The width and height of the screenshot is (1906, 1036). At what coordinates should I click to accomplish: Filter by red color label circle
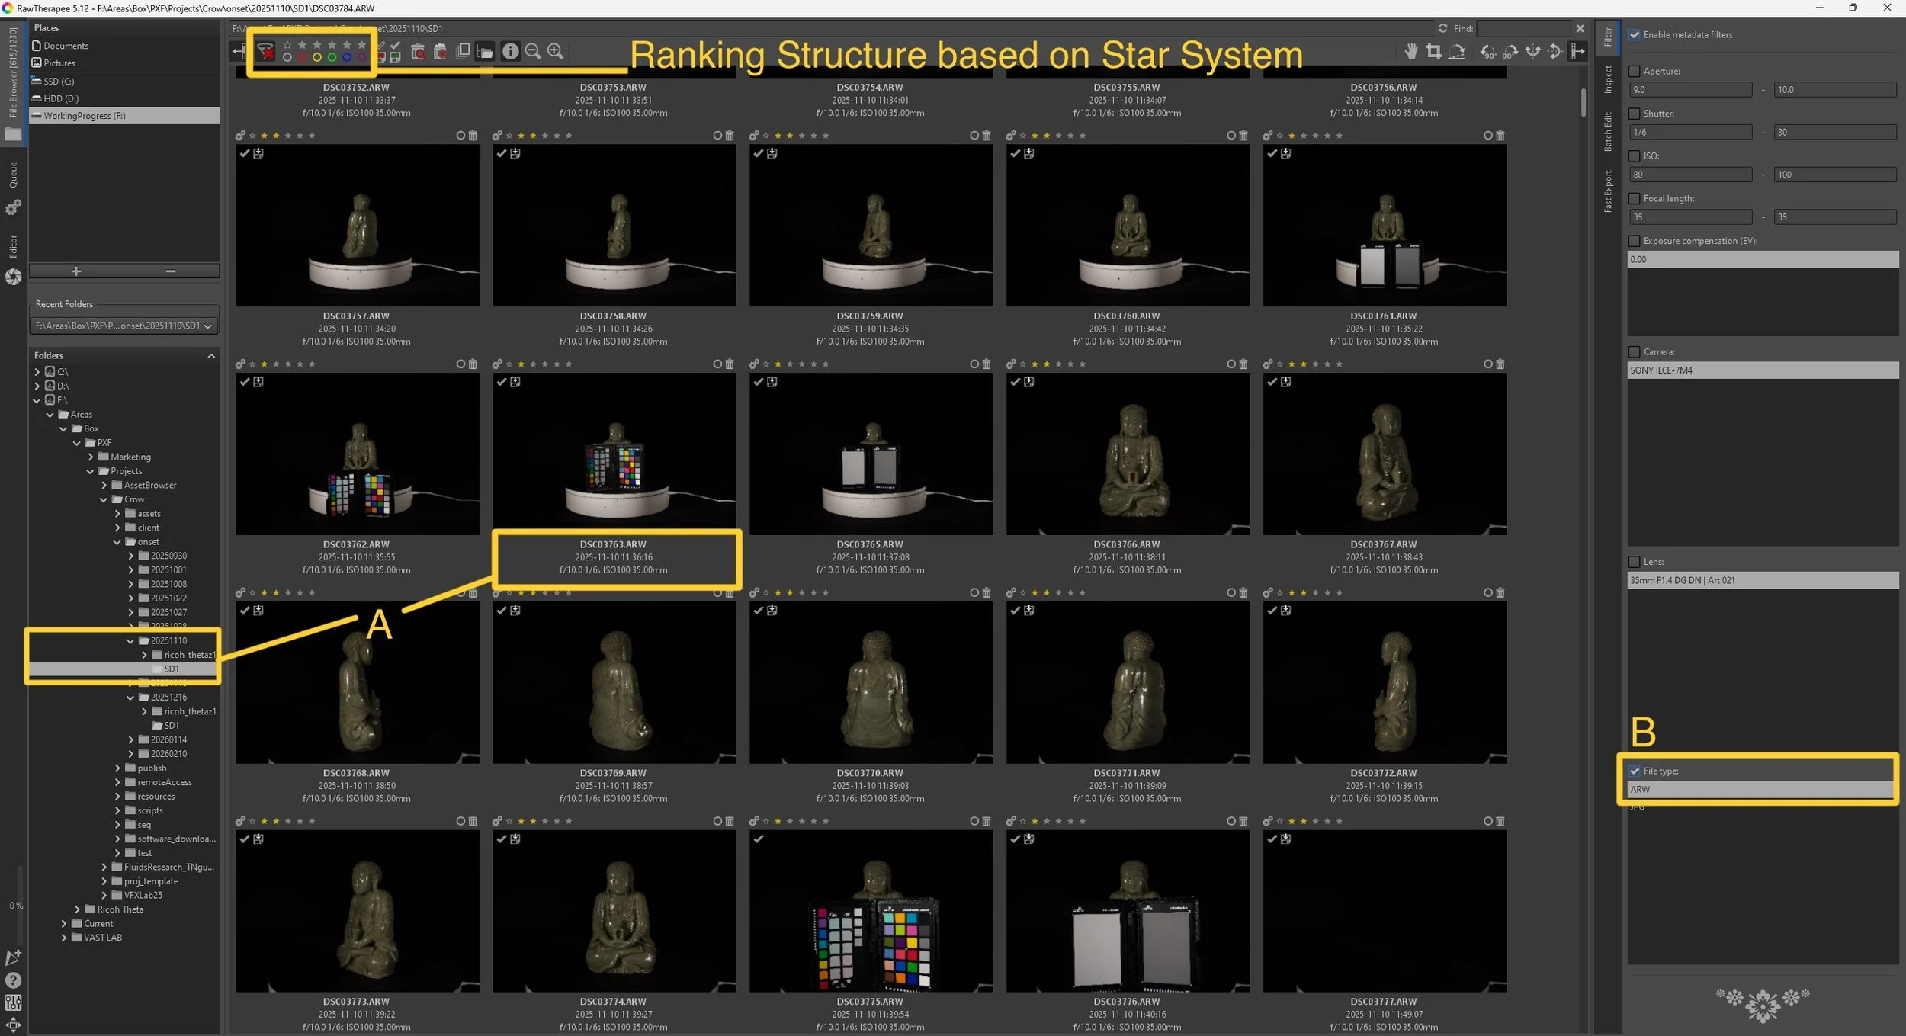click(x=302, y=57)
